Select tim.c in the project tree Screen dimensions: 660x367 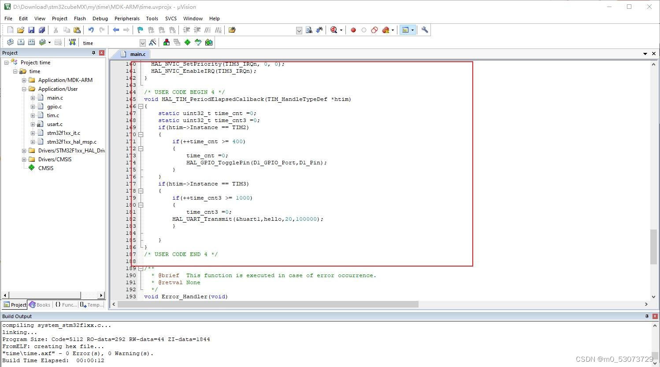point(53,115)
